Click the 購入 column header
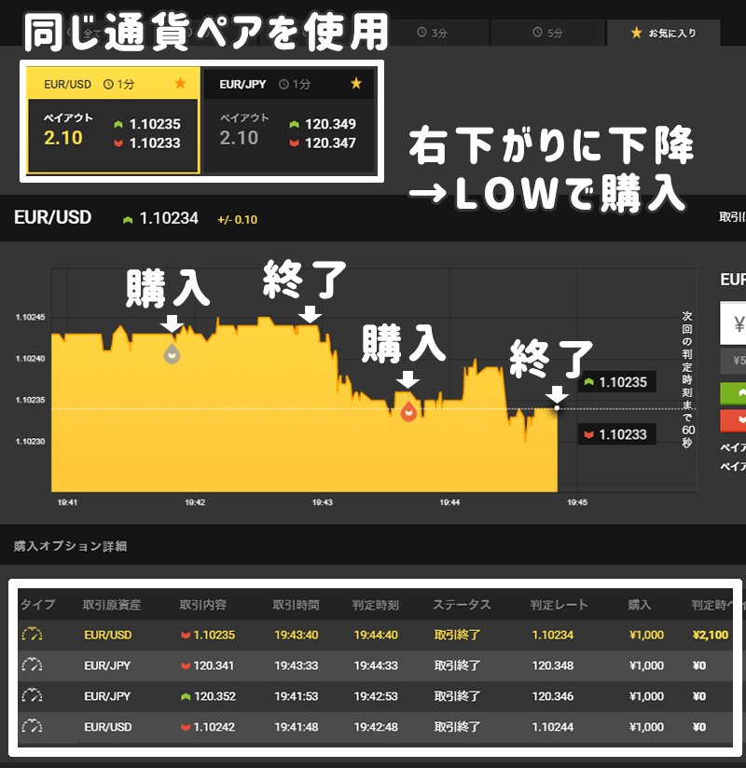 pyautogui.click(x=640, y=605)
